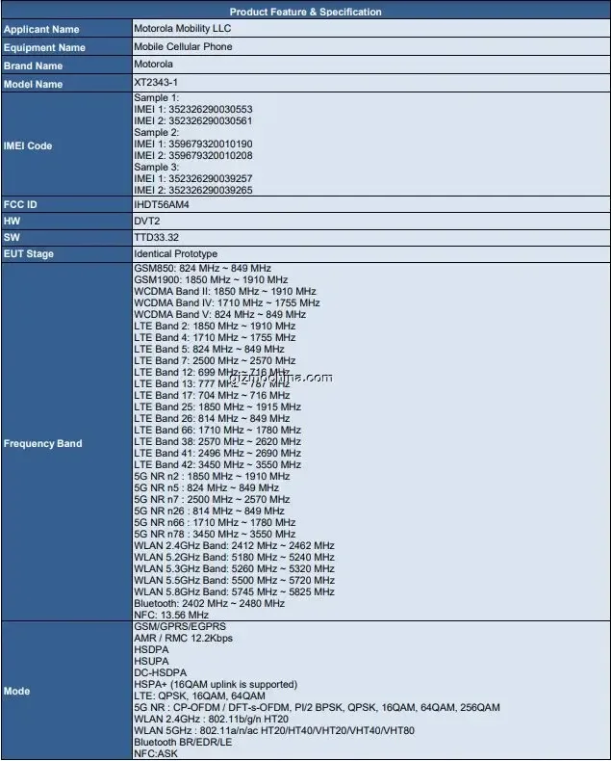Click the Identical Prototype text
The image size is (611, 761).
[175, 253]
